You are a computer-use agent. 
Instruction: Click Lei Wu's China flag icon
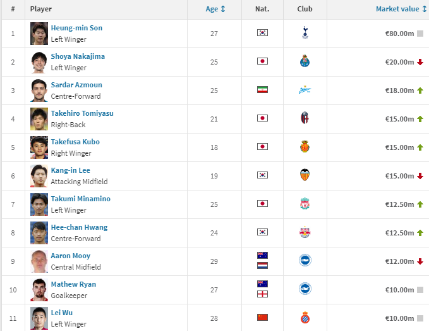(x=262, y=318)
